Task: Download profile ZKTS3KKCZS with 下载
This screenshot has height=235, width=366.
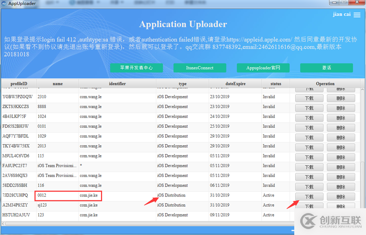Action: 309,108
